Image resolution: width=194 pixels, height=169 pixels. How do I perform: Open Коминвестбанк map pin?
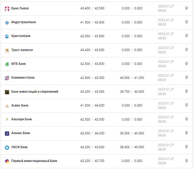[x=186, y=78]
